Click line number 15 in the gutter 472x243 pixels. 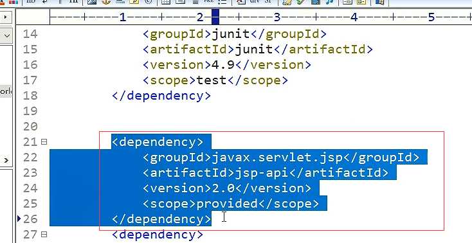[30, 49]
